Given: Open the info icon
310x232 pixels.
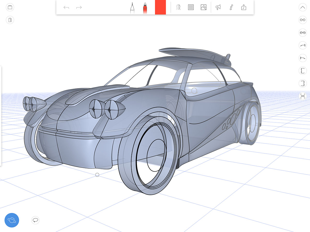Looking at the screenshot, I should (231, 7).
